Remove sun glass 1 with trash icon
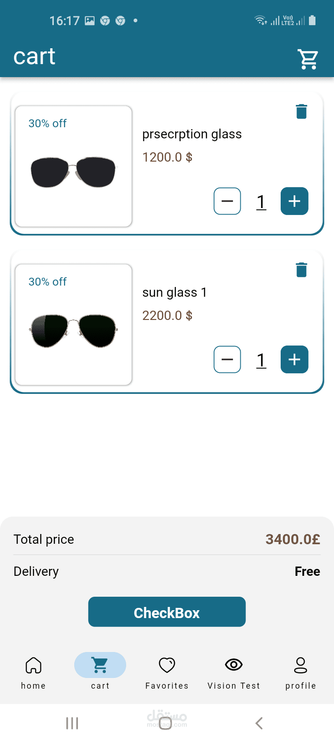 (x=302, y=270)
